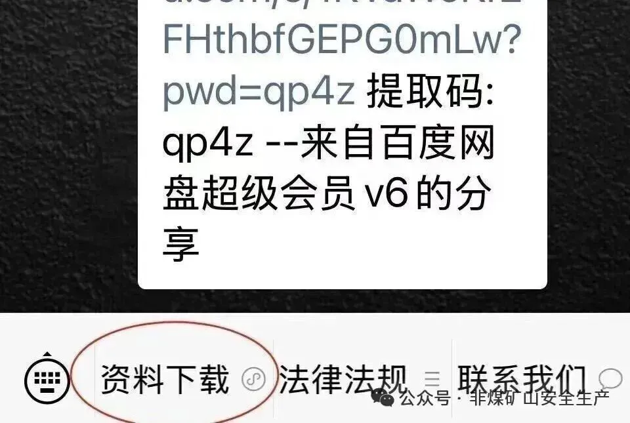Viewport: 630px width, 423px height.
Task: Tap the 提取码 text in the message
Action: coord(430,92)
